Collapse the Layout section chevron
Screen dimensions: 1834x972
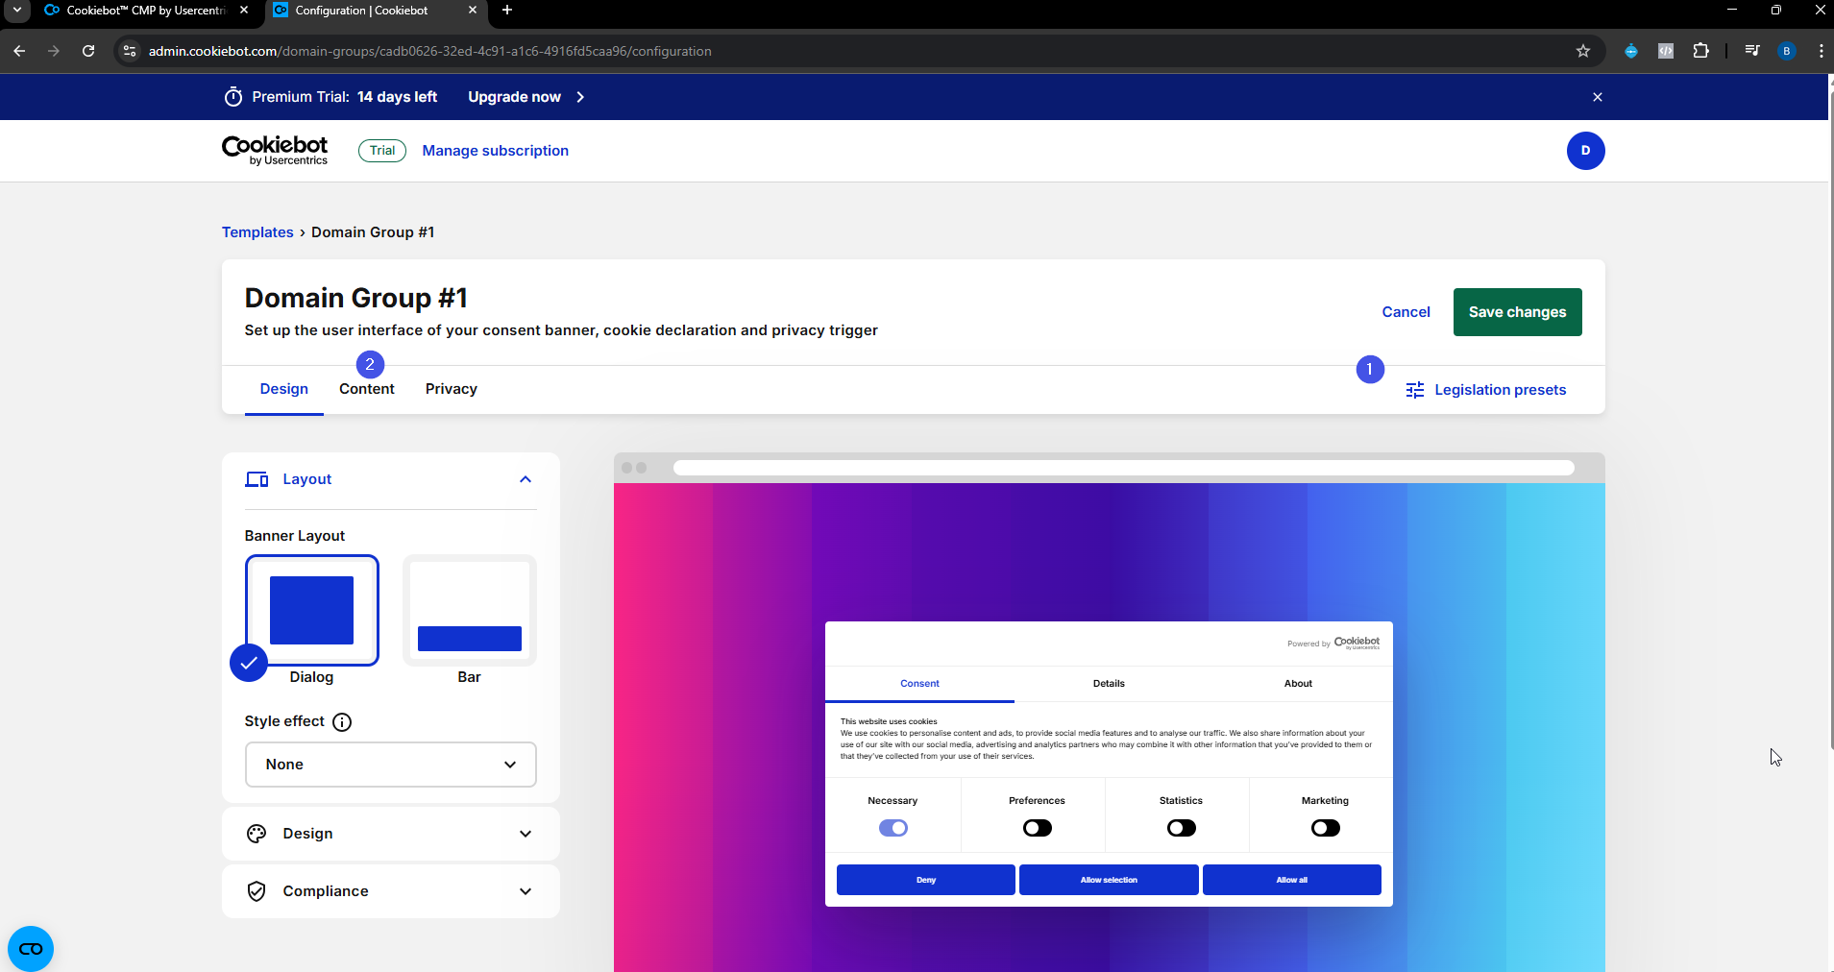(x=526, y=479)
